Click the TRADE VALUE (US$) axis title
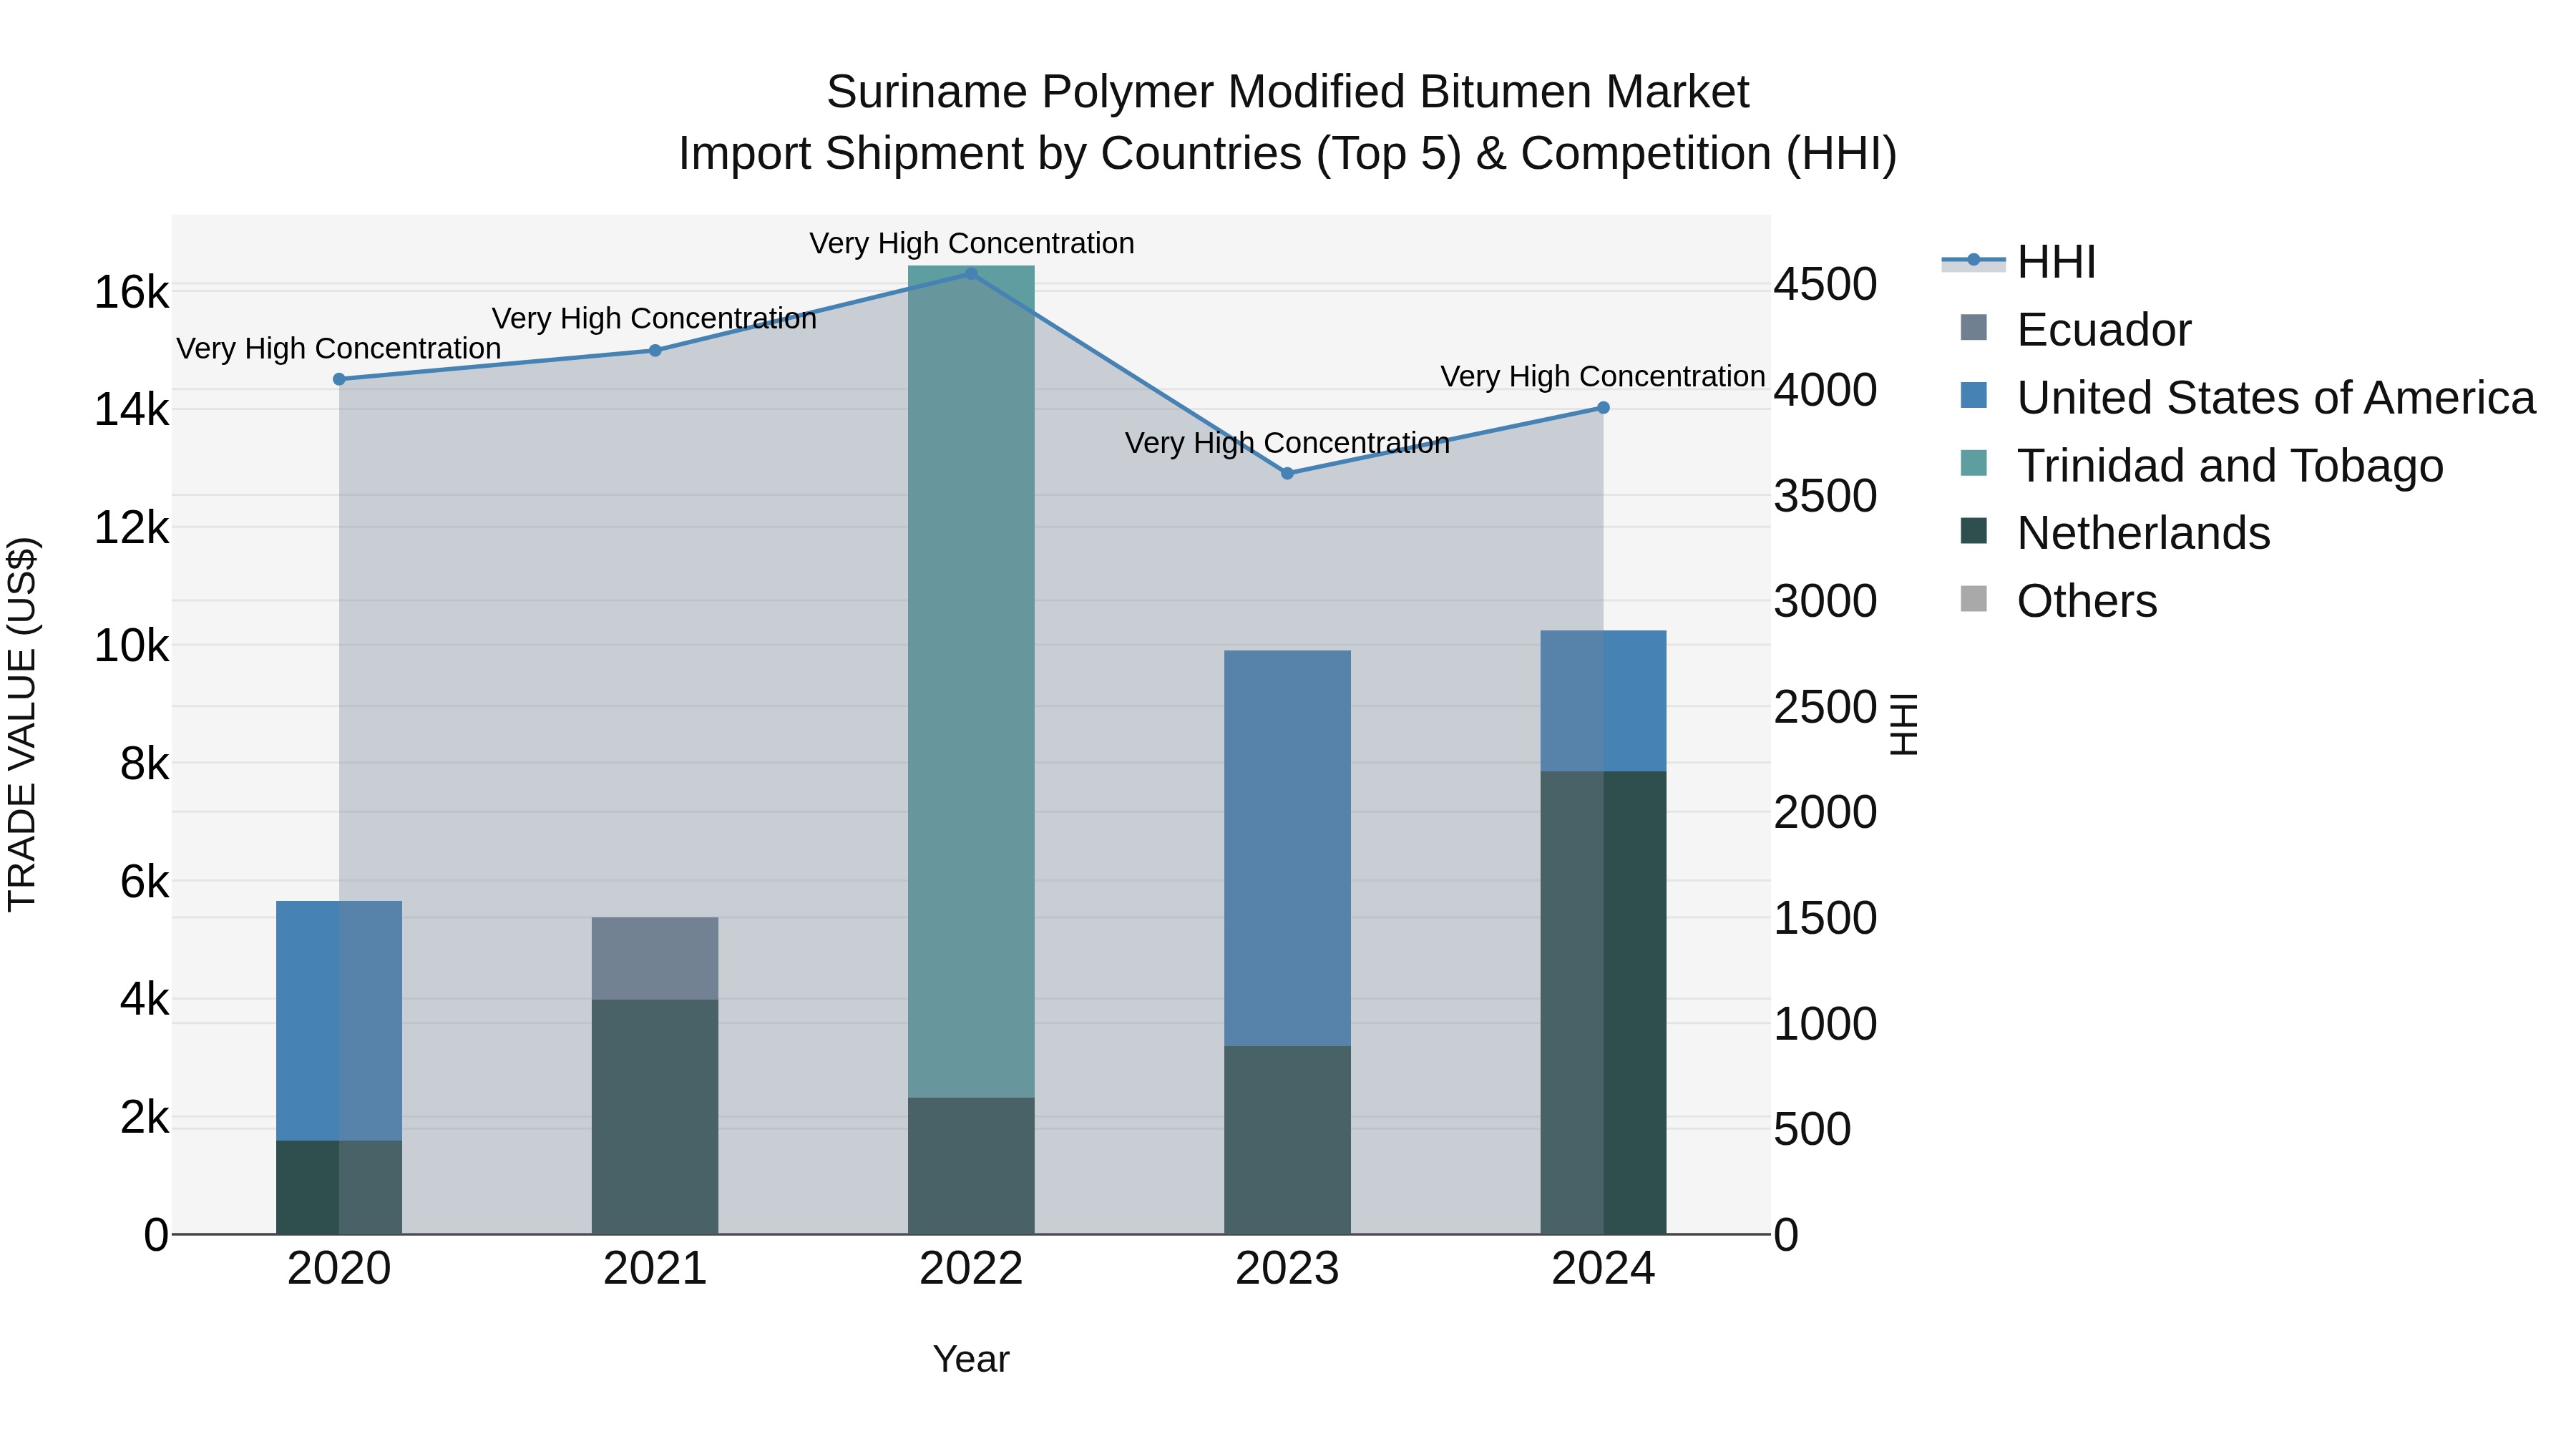Screen dimensions: 2576x1449 [22, 724]
